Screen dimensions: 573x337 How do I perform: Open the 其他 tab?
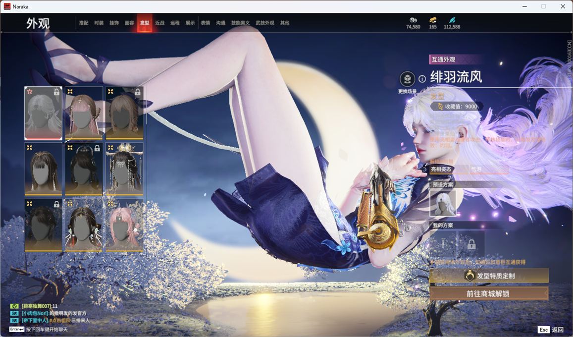click(285, 23)
